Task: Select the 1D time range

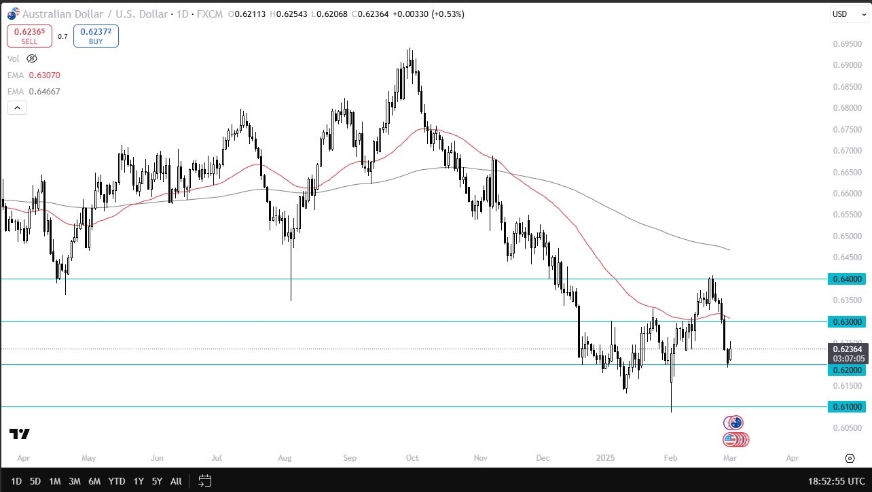Action: click(16, 481)
